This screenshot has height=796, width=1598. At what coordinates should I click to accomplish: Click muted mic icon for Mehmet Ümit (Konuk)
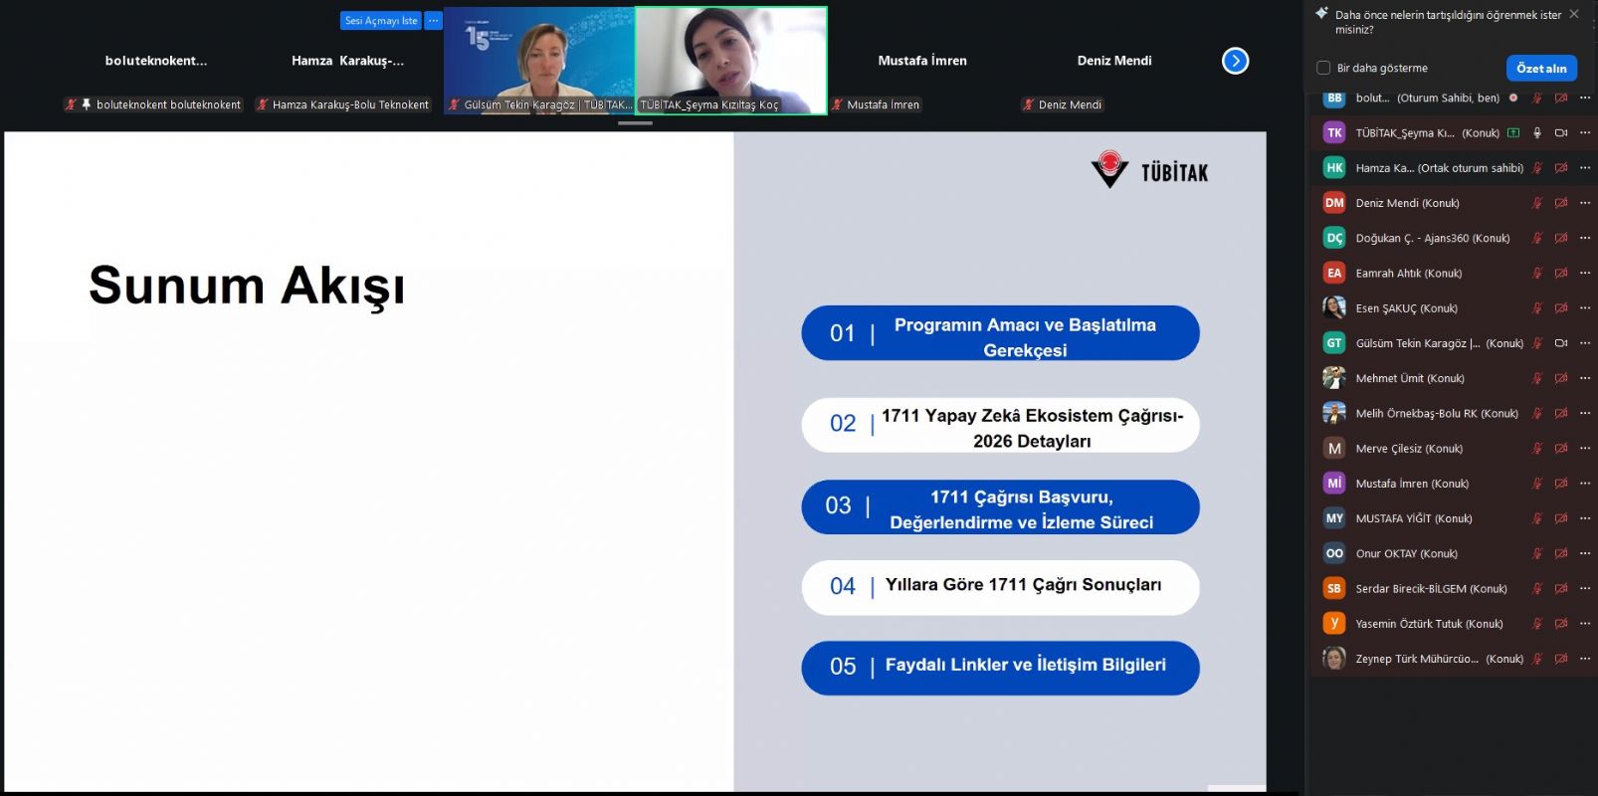(1537, 378)
